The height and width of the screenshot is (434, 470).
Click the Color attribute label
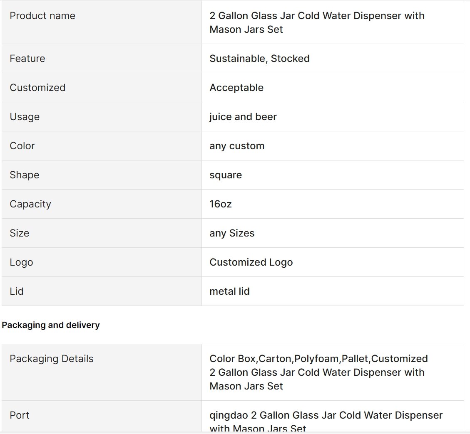coord(22,146)
